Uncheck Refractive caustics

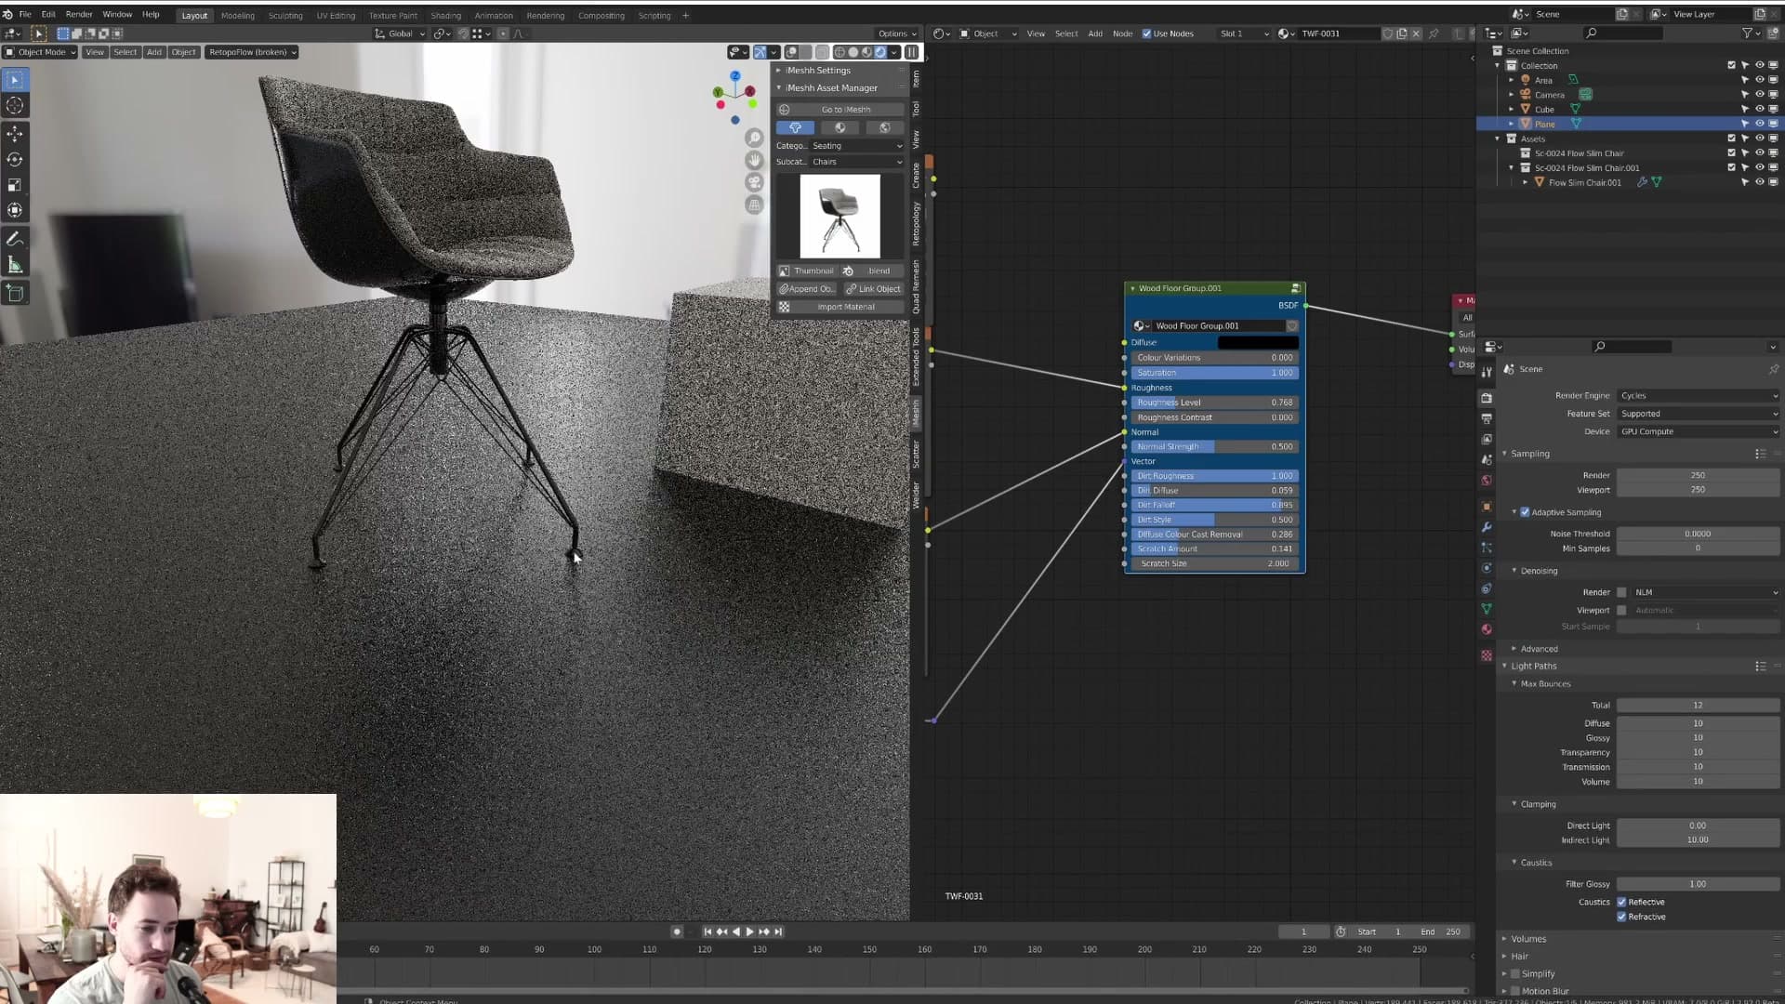(x=1622, y=917)
